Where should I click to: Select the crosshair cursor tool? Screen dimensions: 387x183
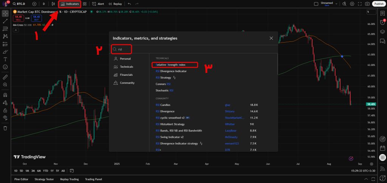[x=5, y=14]
